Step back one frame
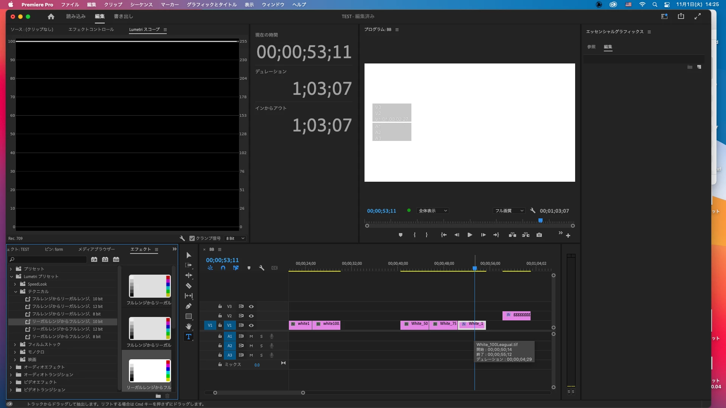 [x=457, y=235]
